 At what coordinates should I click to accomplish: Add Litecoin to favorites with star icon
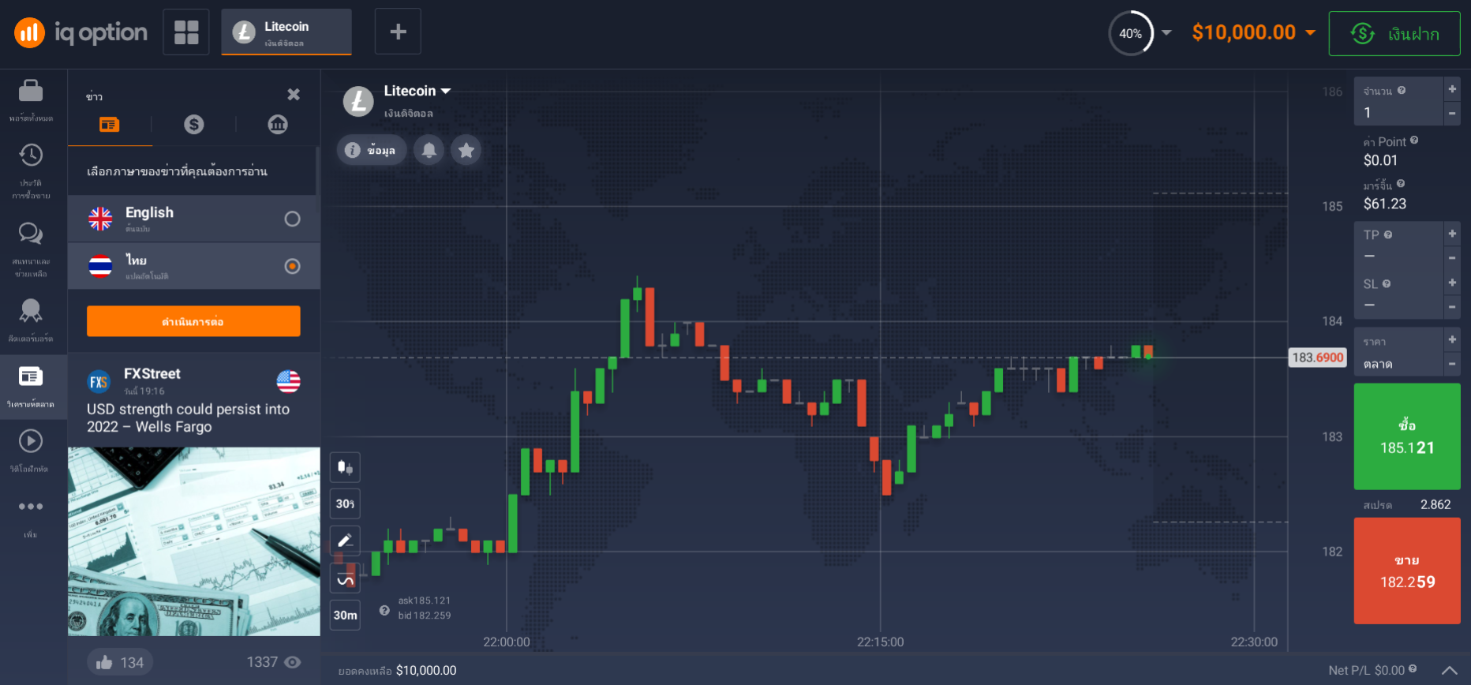tap(466, 150)
